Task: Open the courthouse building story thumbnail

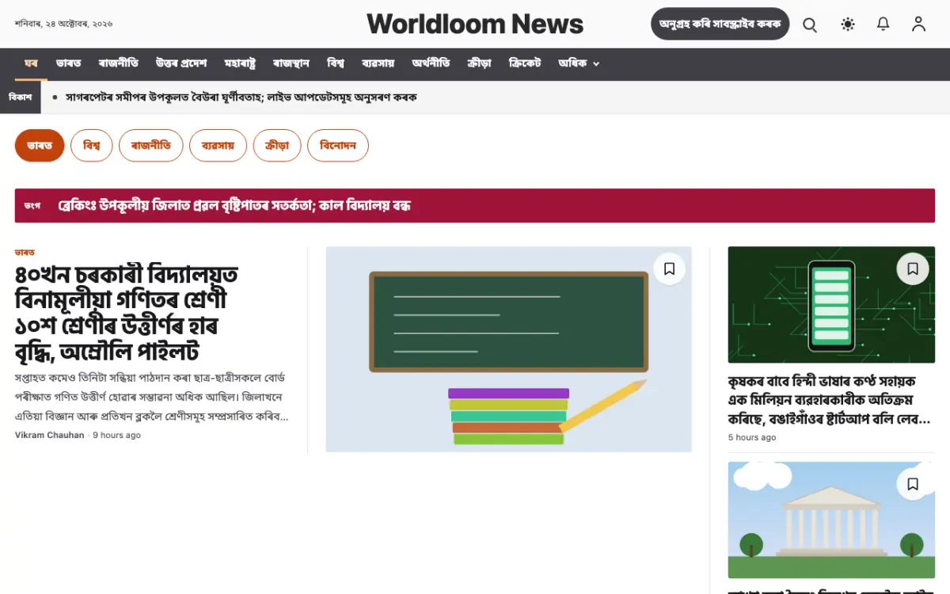Action: [x=831, y=520]
